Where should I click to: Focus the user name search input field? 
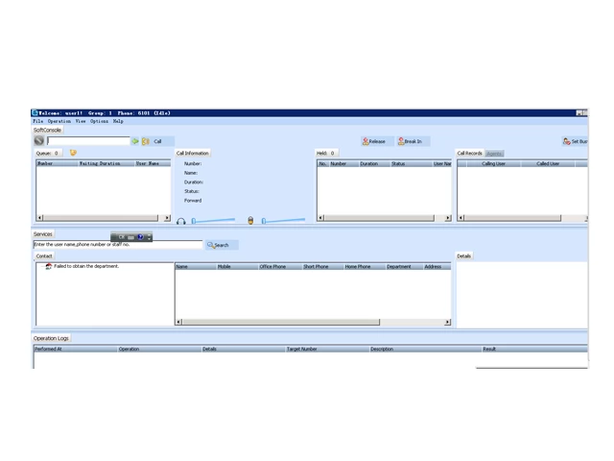tap(117, 245)
